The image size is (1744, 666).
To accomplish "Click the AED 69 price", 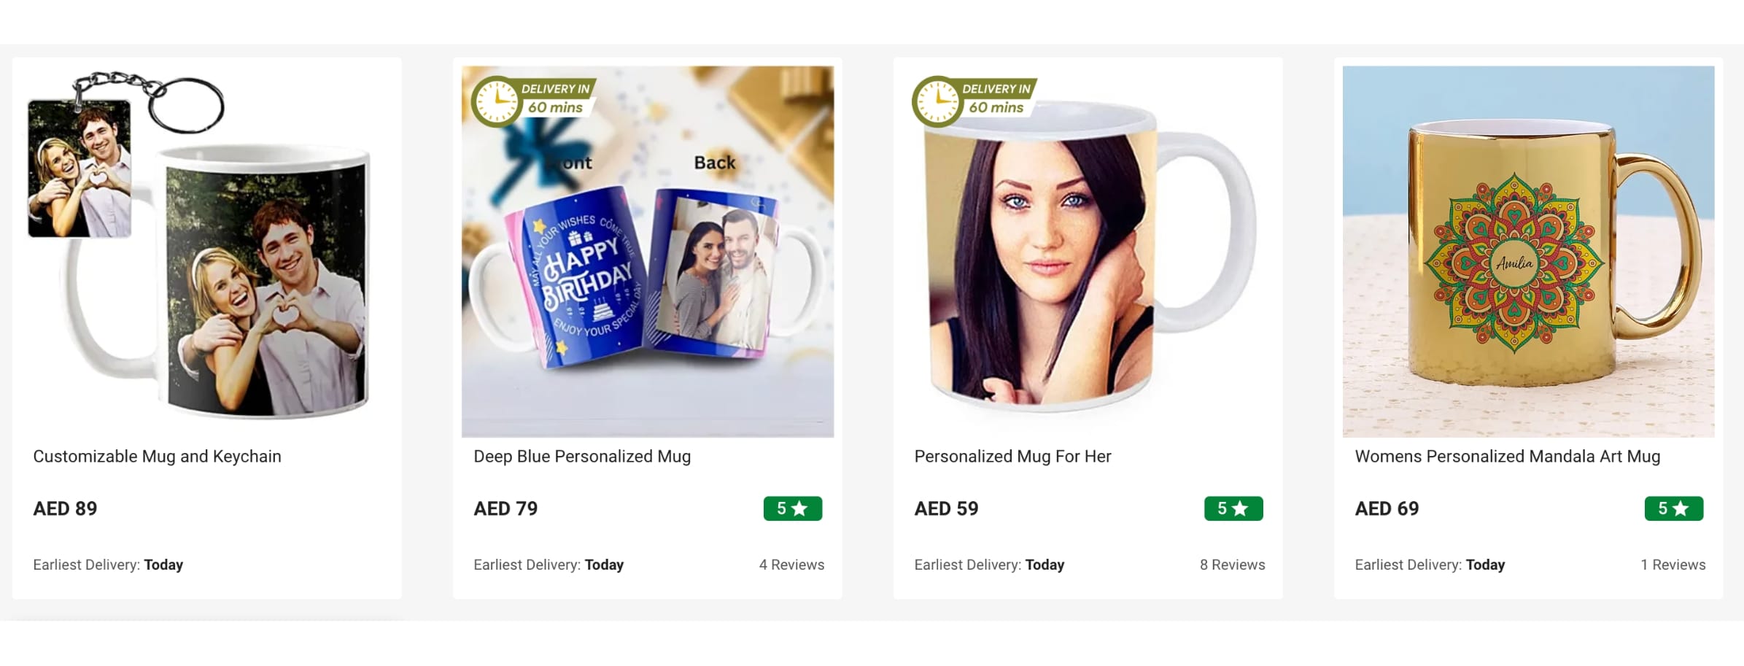I will click(1387, 508).
